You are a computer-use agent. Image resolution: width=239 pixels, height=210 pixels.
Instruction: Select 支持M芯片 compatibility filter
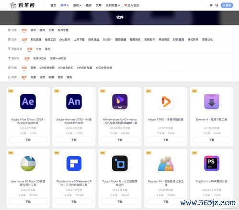pos(40,58)
